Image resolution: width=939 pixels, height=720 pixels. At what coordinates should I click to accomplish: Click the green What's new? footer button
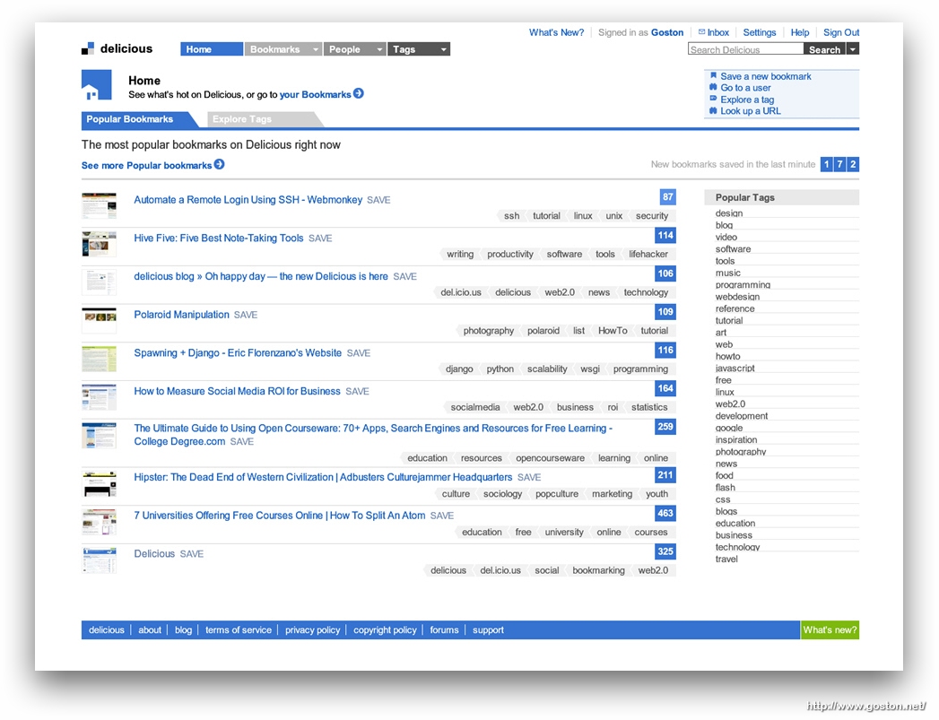tap(830, 630)
